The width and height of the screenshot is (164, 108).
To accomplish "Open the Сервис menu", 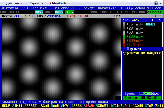I will point(36,3).
